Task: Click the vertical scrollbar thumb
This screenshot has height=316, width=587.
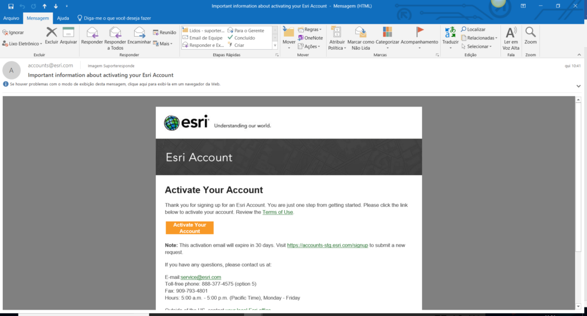Action: point(578,177)
